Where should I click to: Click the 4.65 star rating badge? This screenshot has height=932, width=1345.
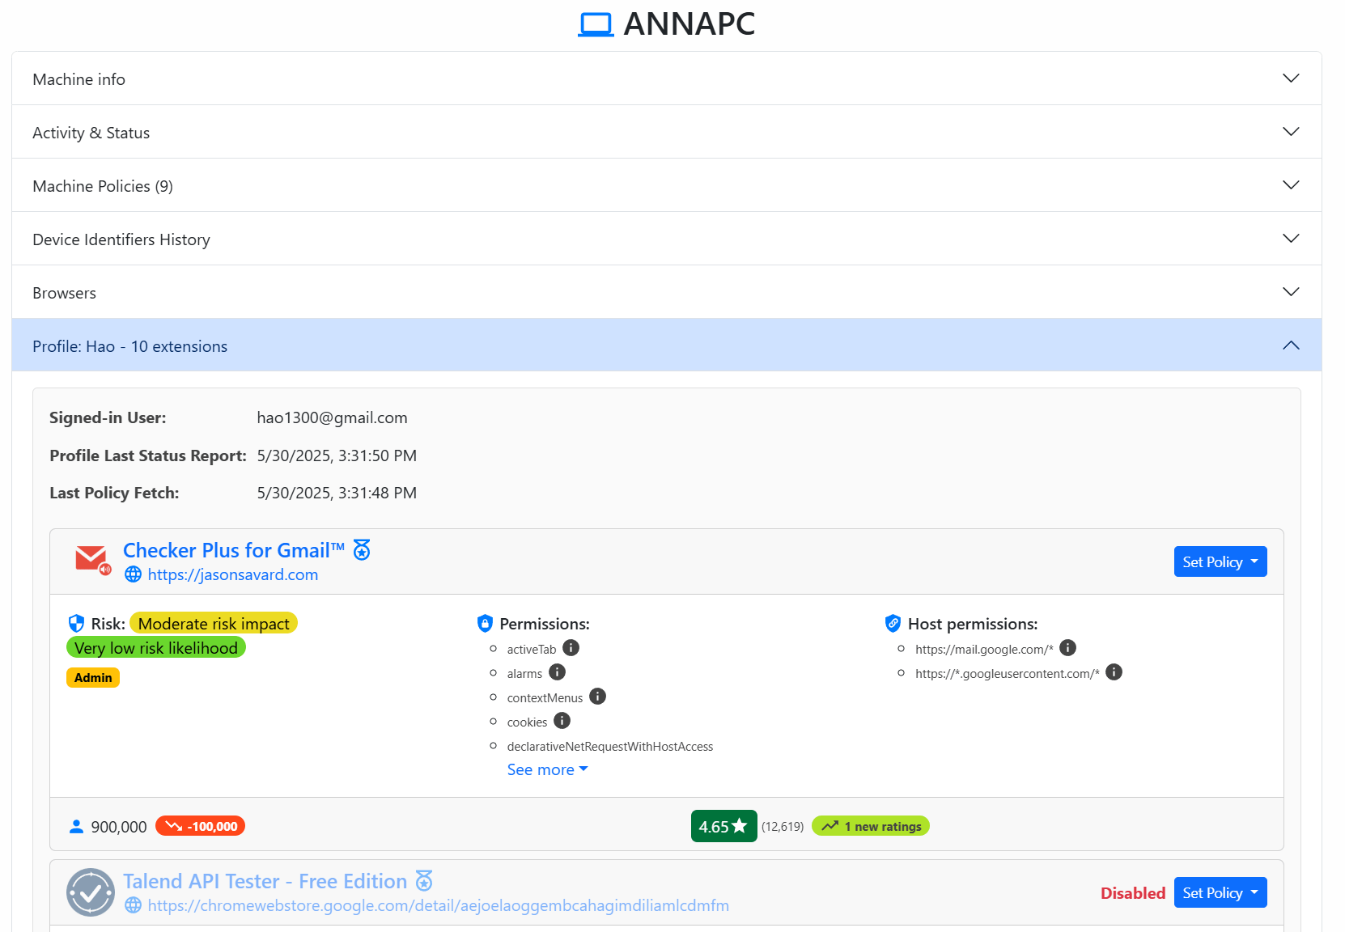point(723,826)
